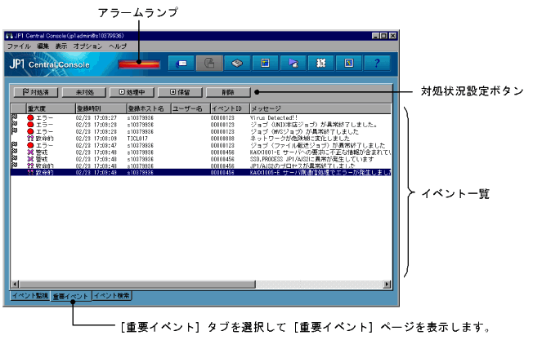Select the host name TICL017 cell

pos(137,139)
